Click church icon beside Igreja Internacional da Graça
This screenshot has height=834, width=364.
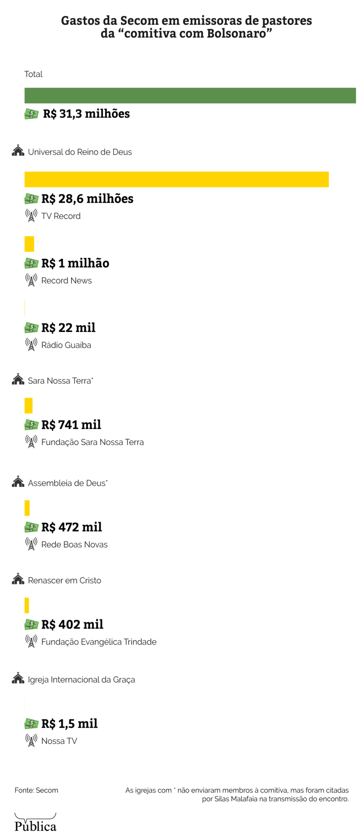click(x=18, y=678)
